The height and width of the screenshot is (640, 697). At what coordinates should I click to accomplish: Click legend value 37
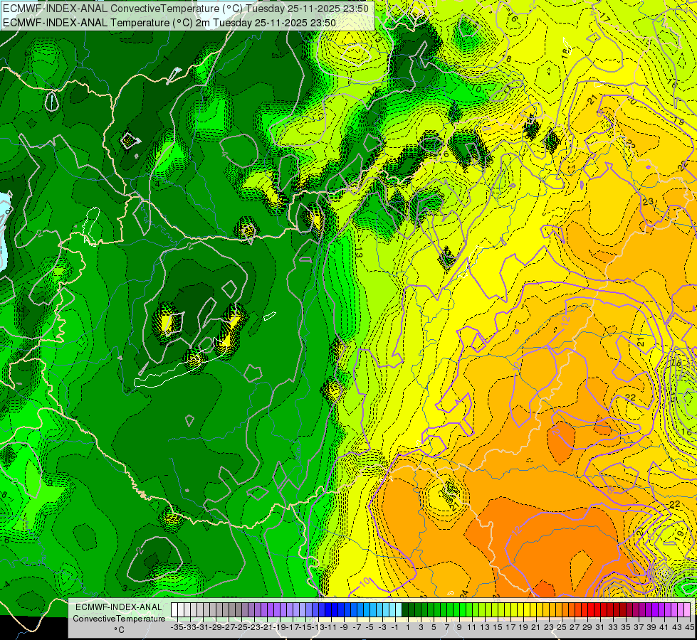click(639, 628)
